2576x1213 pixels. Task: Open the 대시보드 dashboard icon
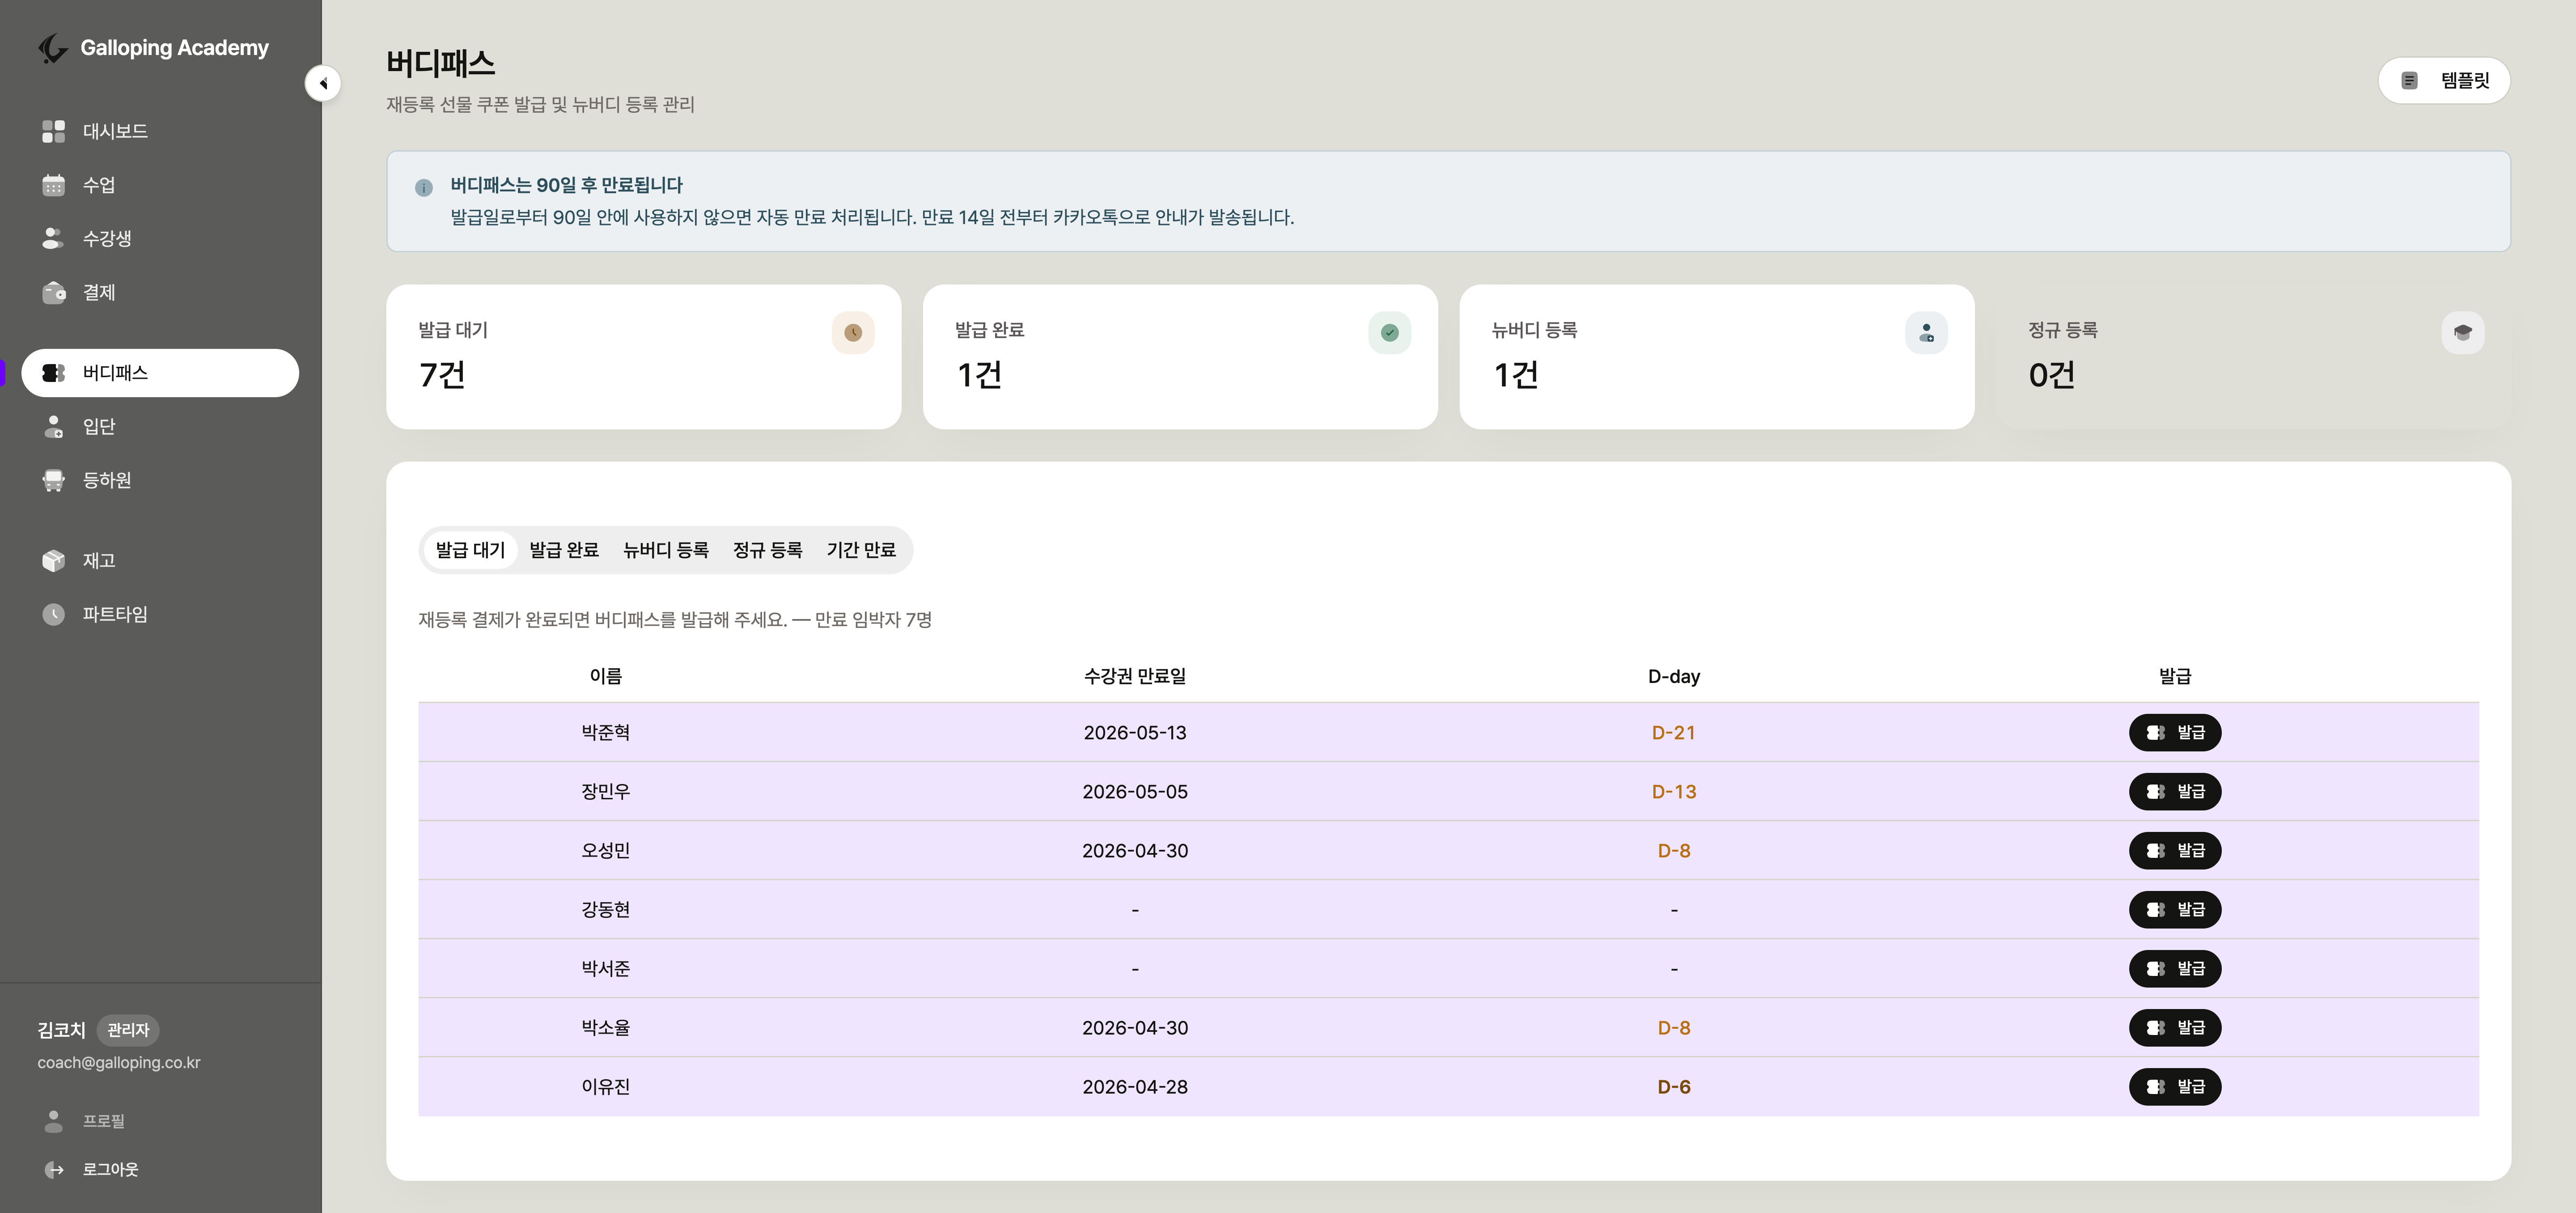point(54,131)
